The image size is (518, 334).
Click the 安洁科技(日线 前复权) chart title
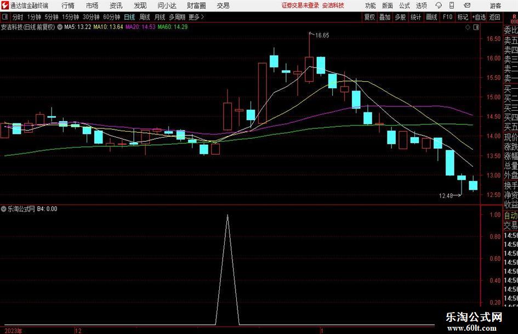[x=28, y=27]
